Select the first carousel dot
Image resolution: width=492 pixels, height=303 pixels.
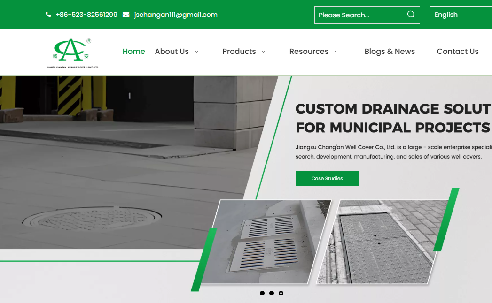(262, 293)
